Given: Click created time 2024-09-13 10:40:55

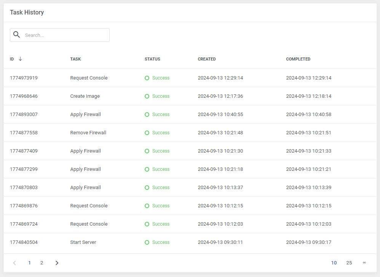Looking at the screenshot, I should (x=220, y=115).
